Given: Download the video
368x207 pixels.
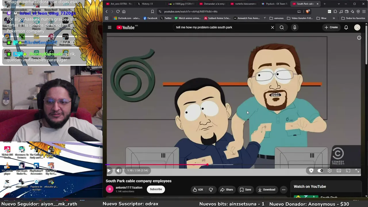Looking at the screenshot, I should click(x=267, y=189).
